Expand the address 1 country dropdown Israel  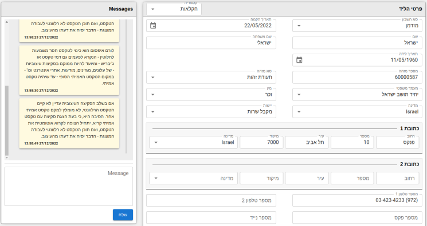[x=193, y=143]
